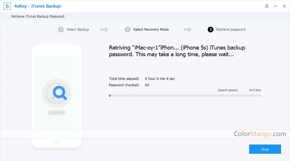Click the step 2 number circle
Screen dimensions: 290x161
128,30
